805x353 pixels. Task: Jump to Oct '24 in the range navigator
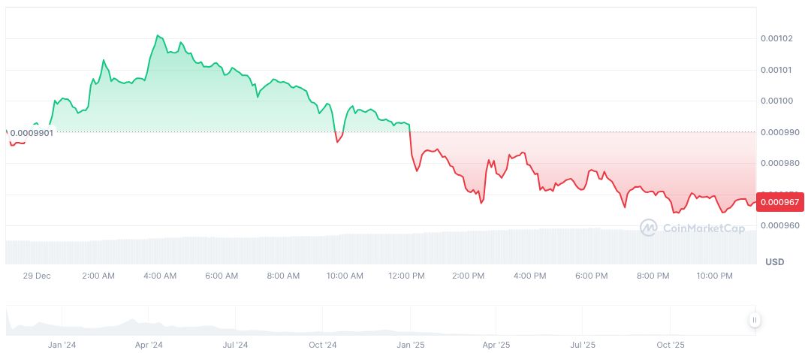pyautogui.click(x=323, y=345)
